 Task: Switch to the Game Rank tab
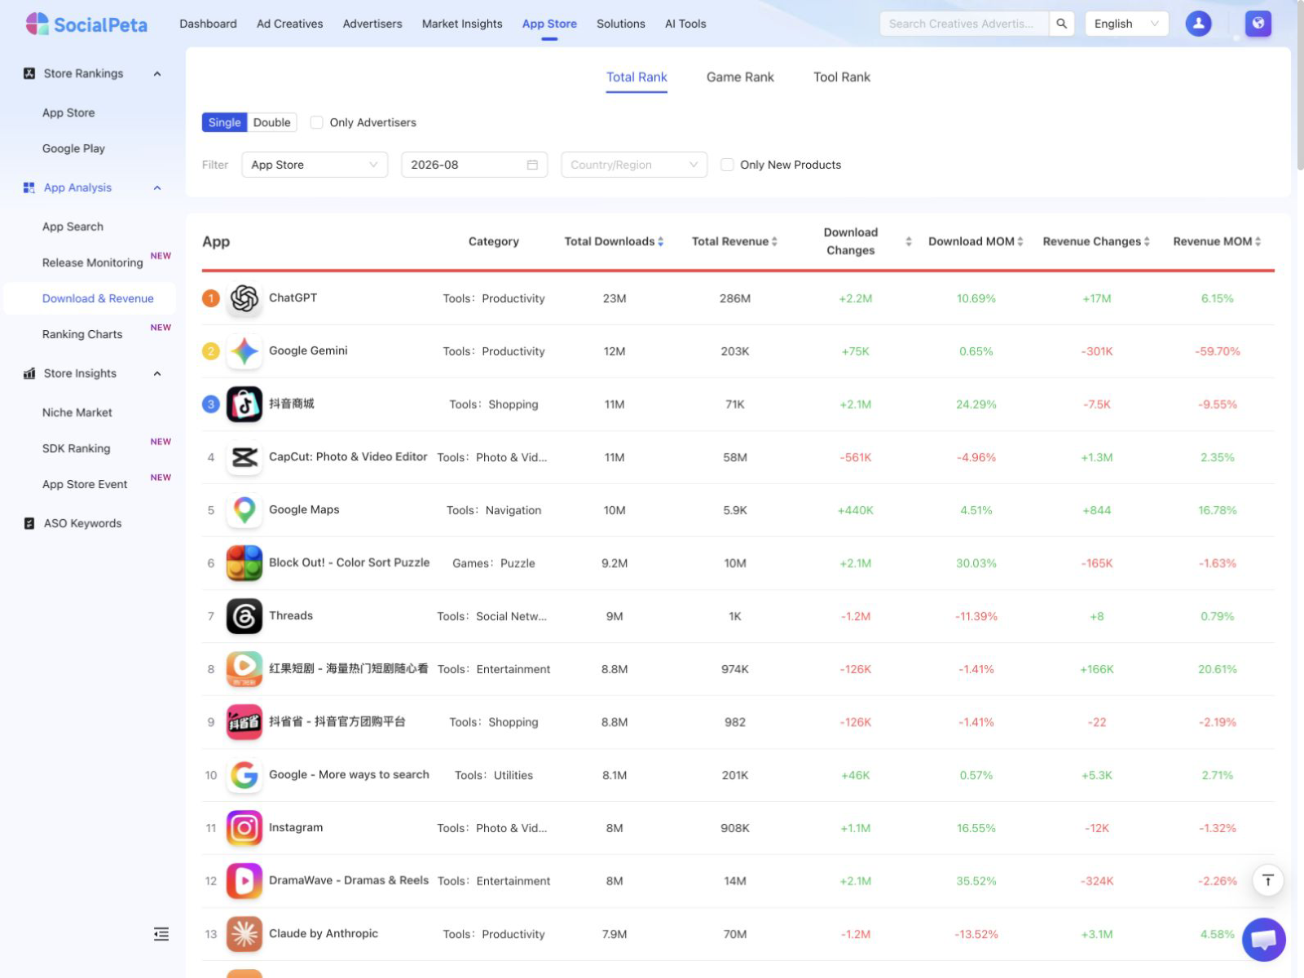[740, 77]
